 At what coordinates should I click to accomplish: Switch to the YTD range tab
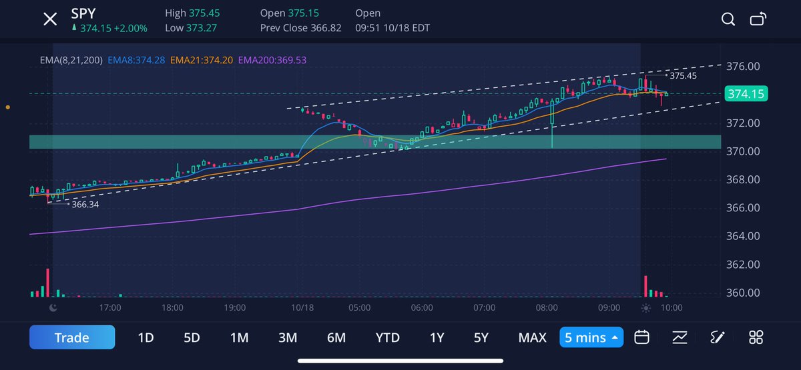click(x=388, y=338)
